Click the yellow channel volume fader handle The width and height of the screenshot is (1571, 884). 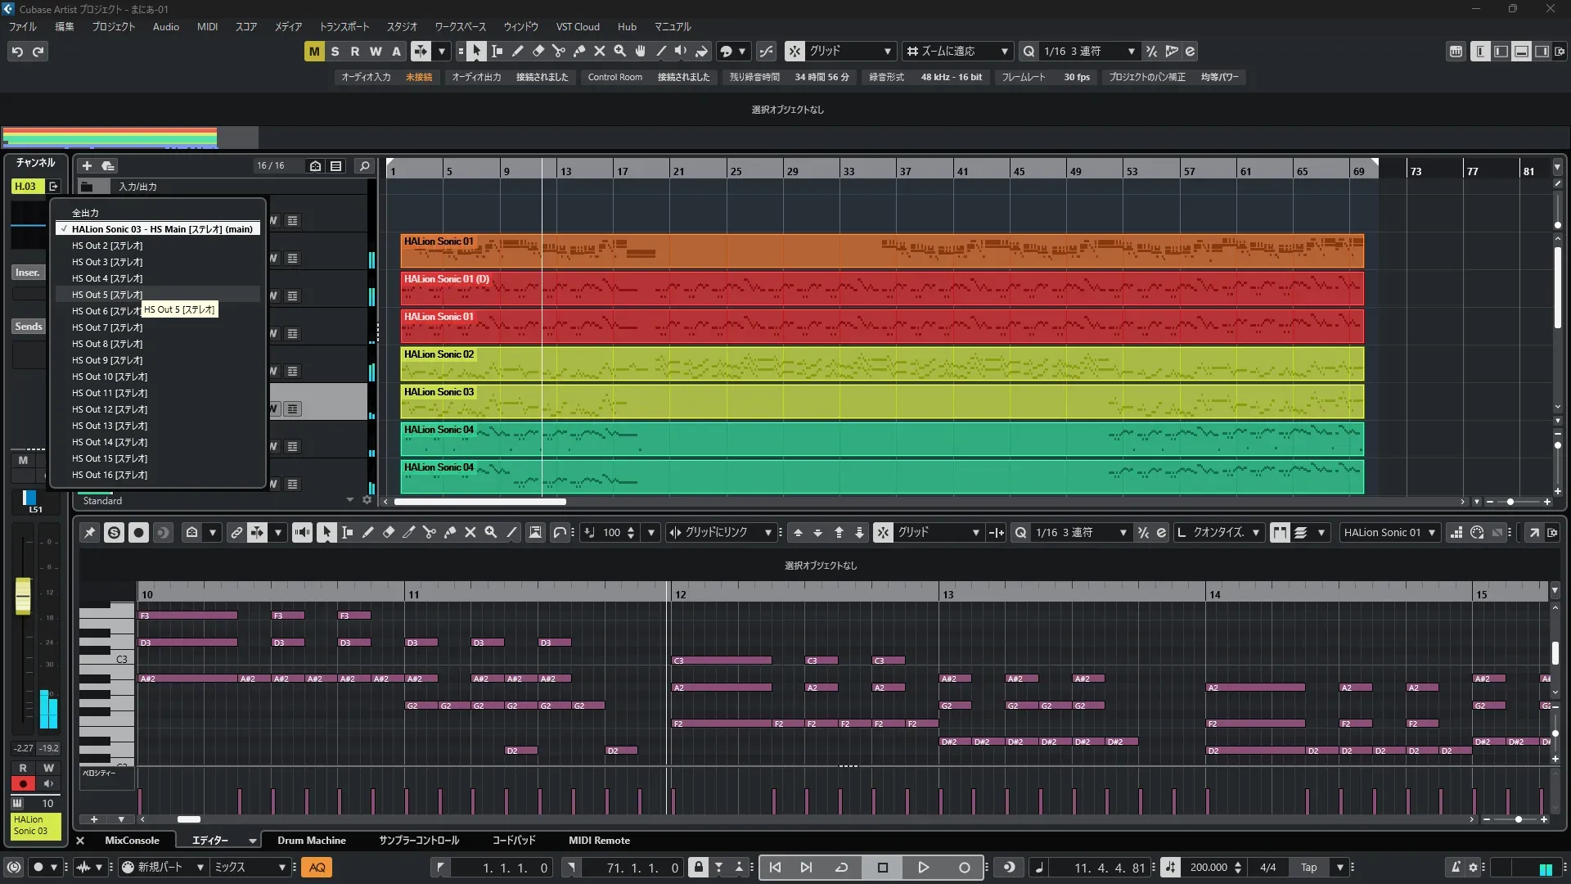coord(23,595)
